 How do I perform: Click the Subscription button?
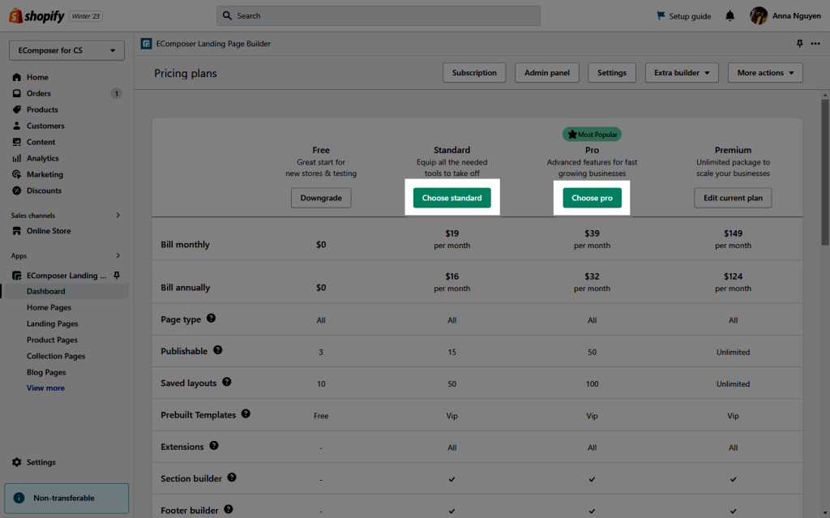[x=474, y=73]
